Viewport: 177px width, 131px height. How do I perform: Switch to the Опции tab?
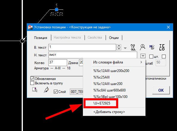click(114, 38)
